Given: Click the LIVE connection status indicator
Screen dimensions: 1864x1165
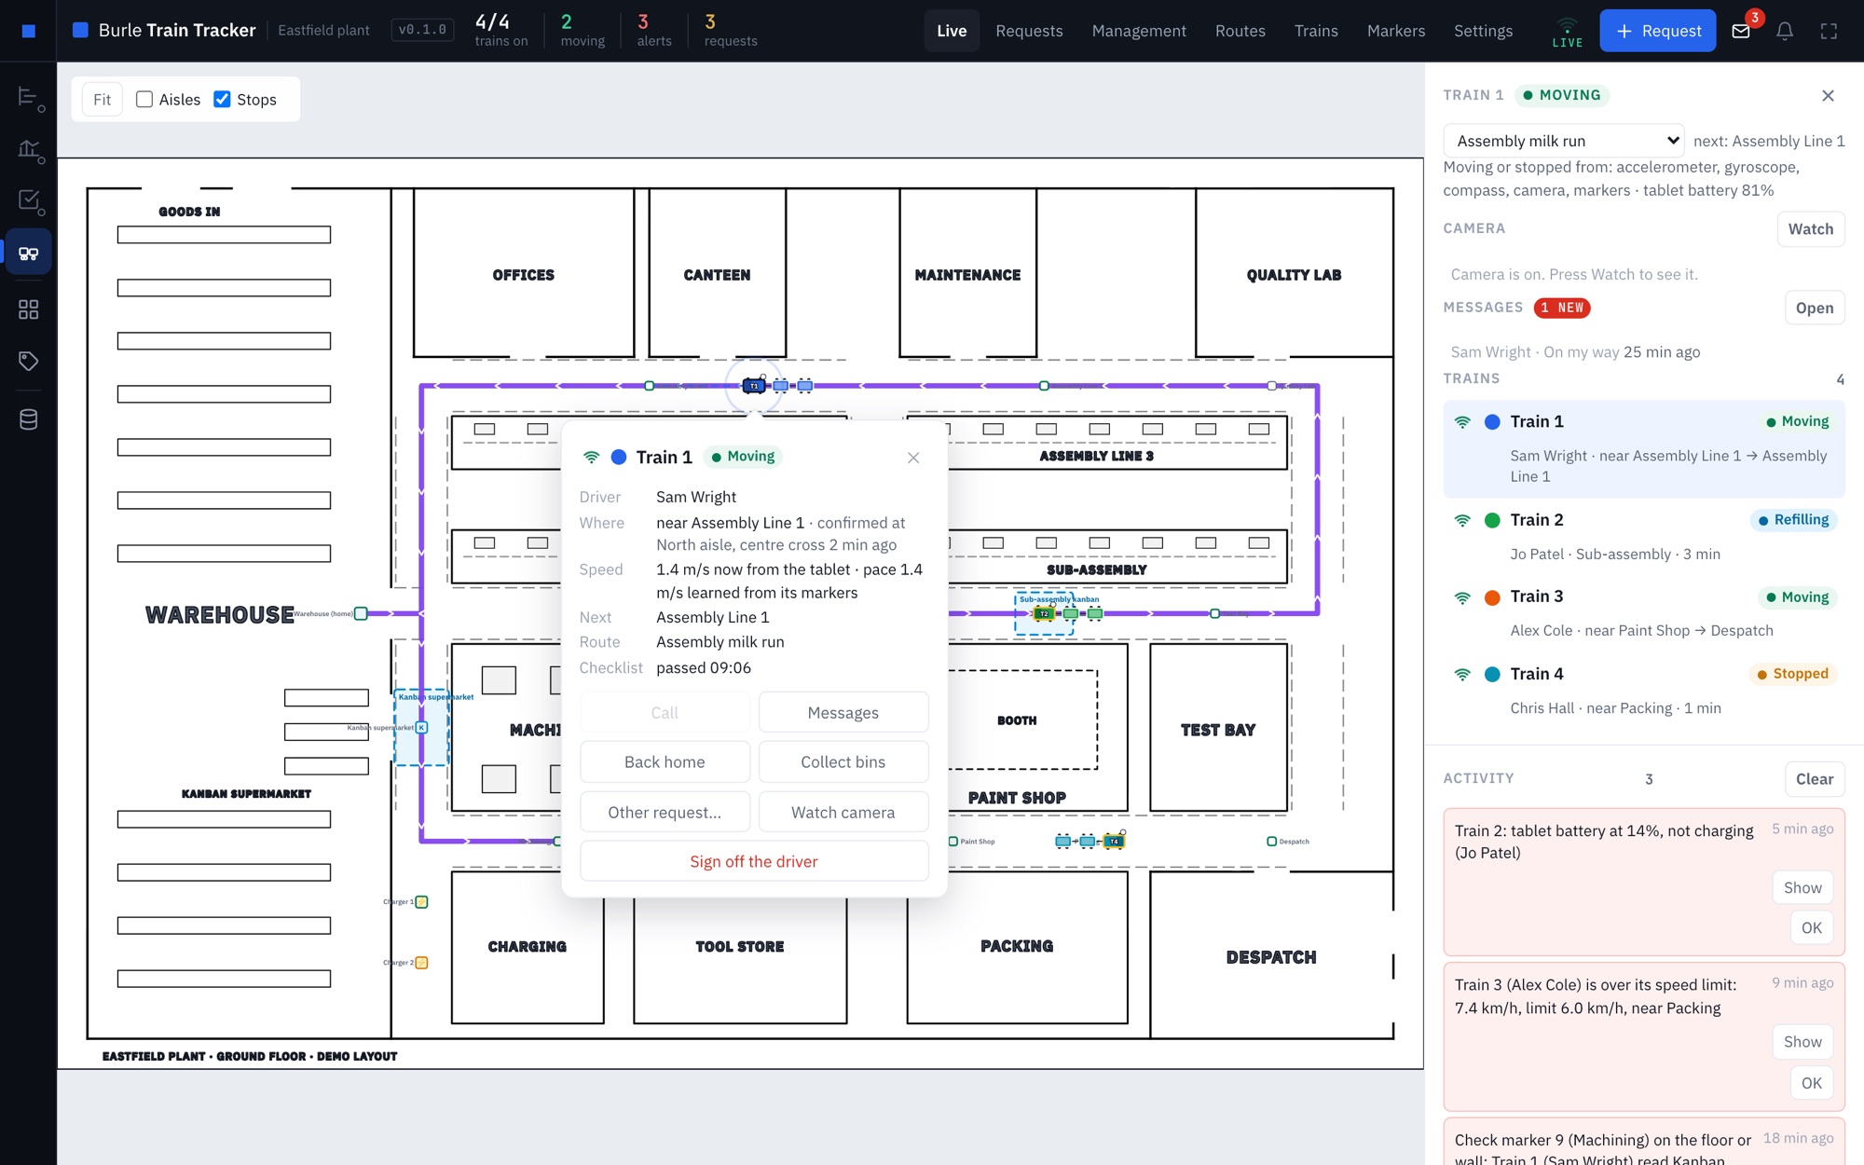Looking at the screenshot, I should pyautogui.click(x=1568, y=31).
